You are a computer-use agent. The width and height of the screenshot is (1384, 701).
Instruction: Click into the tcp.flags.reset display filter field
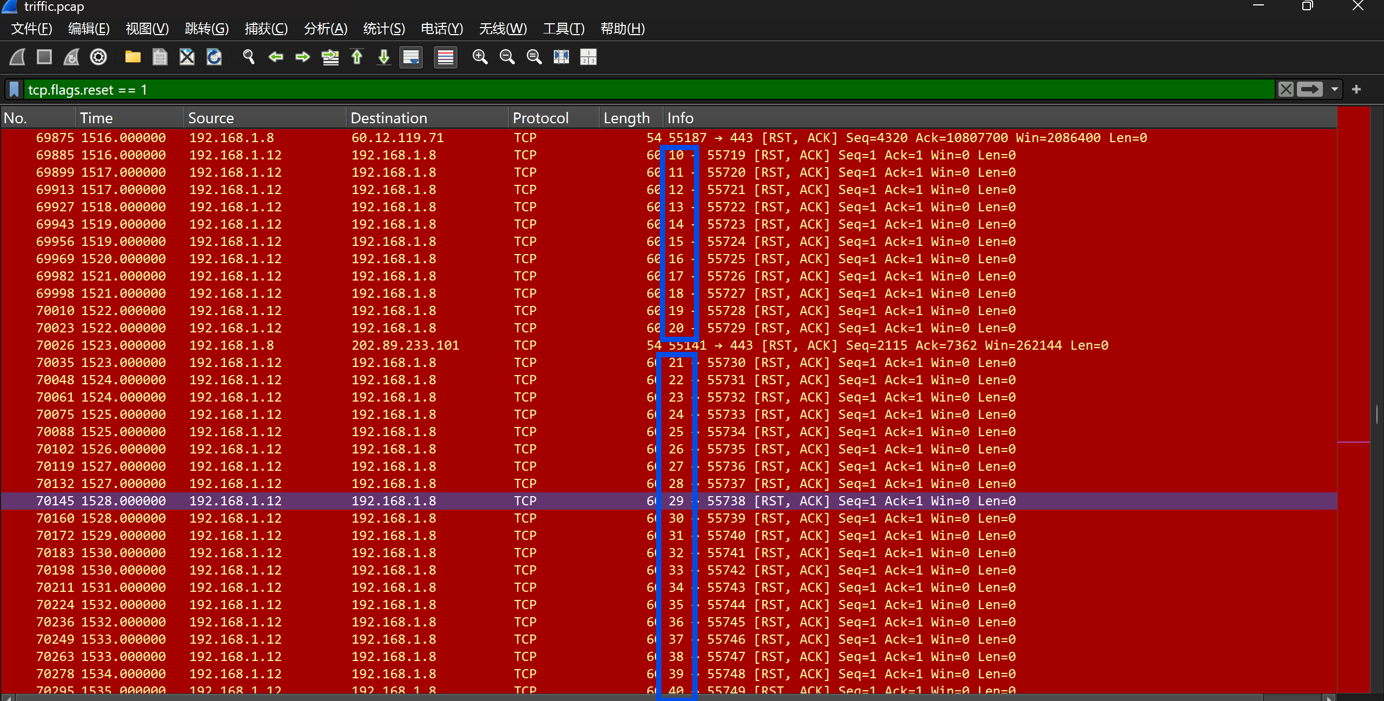click(649, 90)
